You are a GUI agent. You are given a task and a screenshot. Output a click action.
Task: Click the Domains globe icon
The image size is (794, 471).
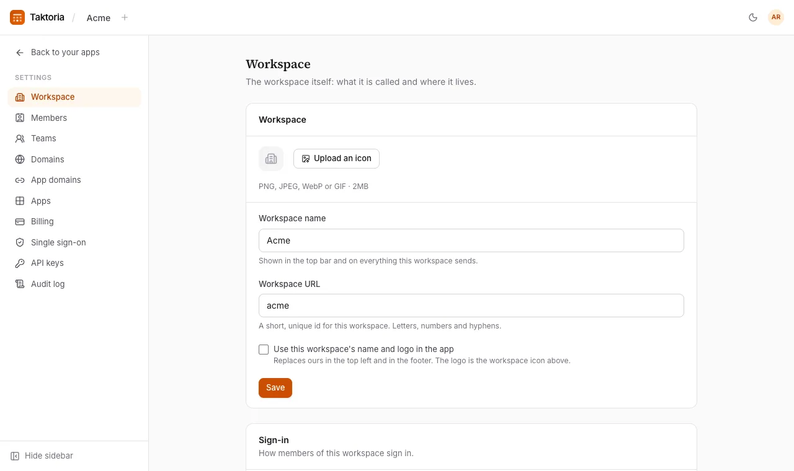(20, 159)
